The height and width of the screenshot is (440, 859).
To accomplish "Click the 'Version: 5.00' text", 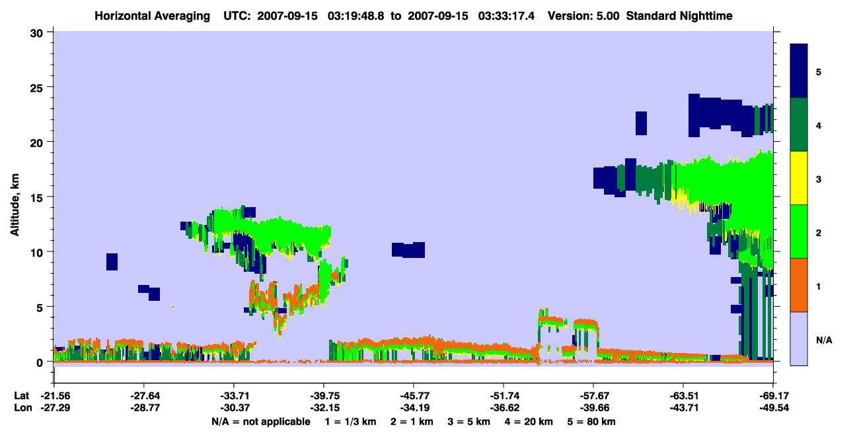I will pos(582,15).
